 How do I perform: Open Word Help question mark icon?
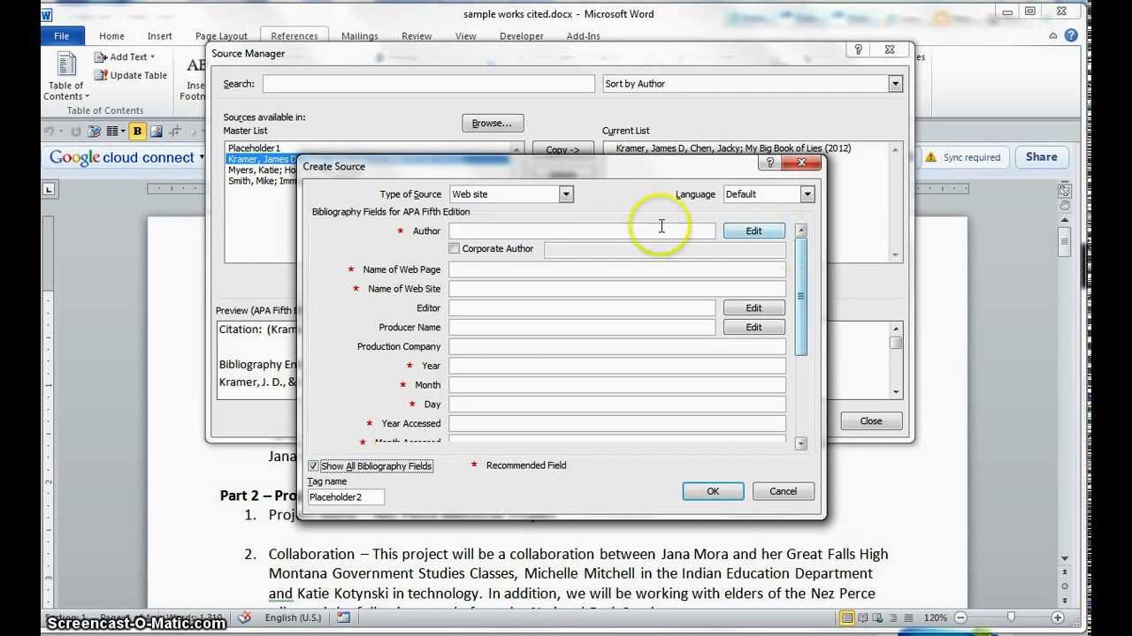(x=1069, y=36)
